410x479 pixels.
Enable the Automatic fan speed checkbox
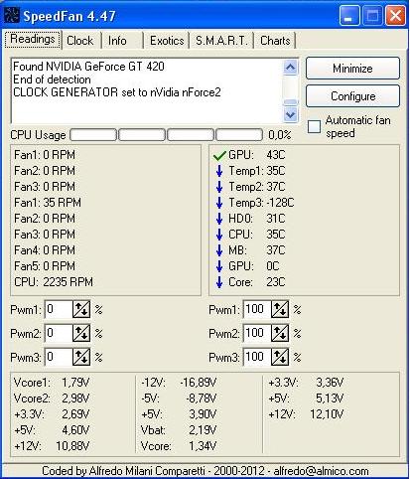tap(314, 127)
